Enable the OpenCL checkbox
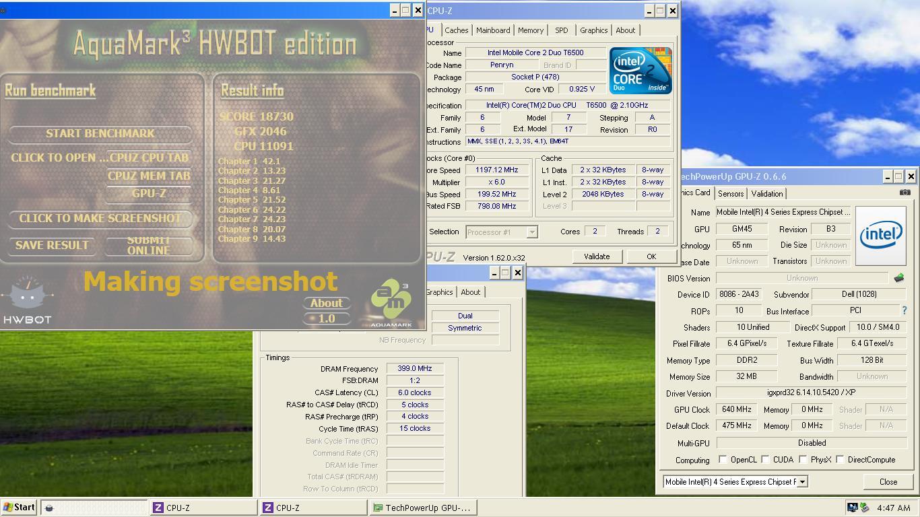 point(723,460)
